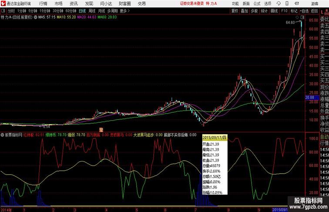Viewport: 329px width, 212px height.
Task: Toggle the side panel icon beside the diamond
Action: (x=302, y=17)
